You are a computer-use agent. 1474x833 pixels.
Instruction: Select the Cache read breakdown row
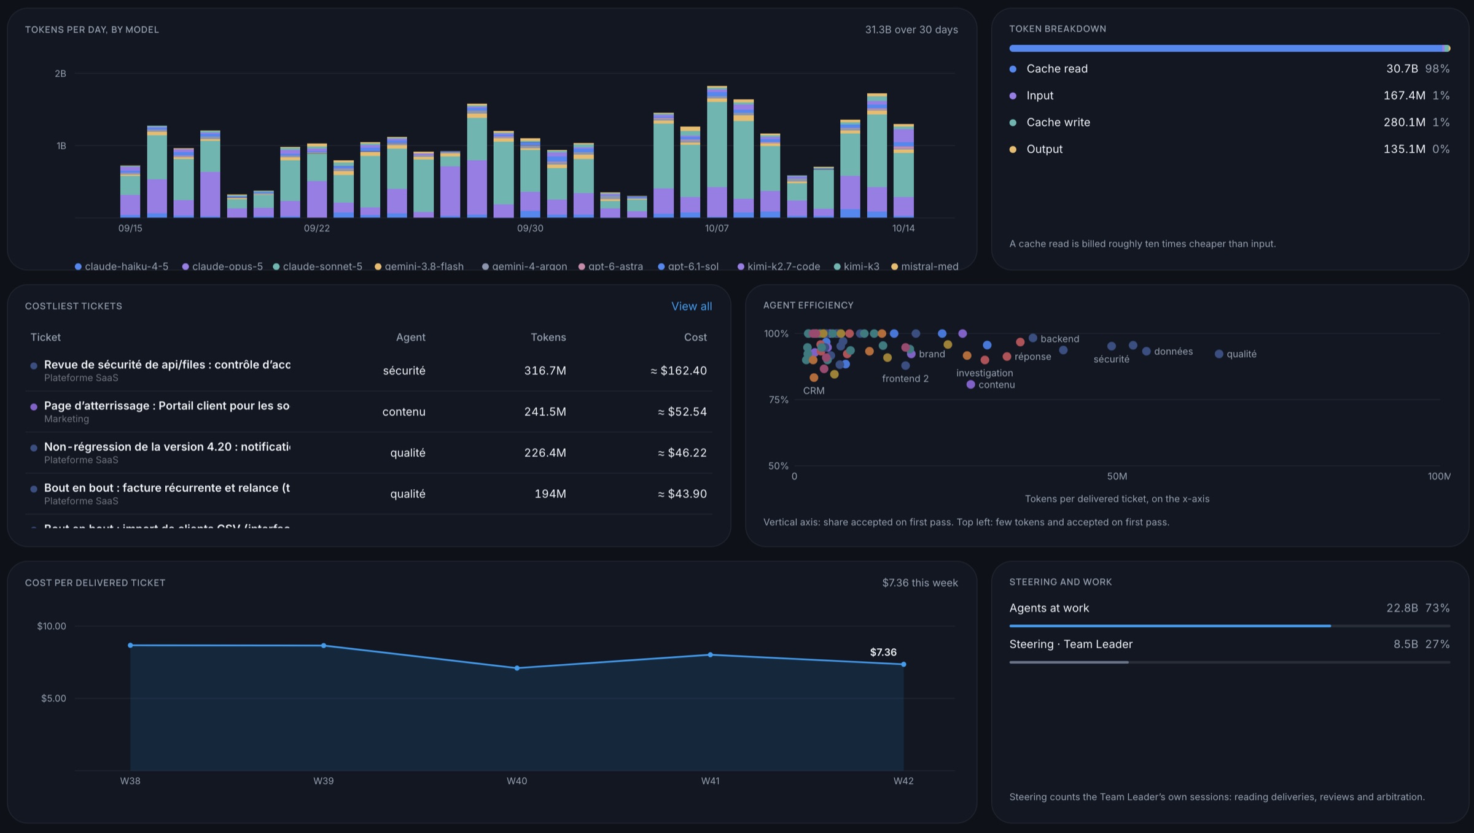tap(1230, 69)
